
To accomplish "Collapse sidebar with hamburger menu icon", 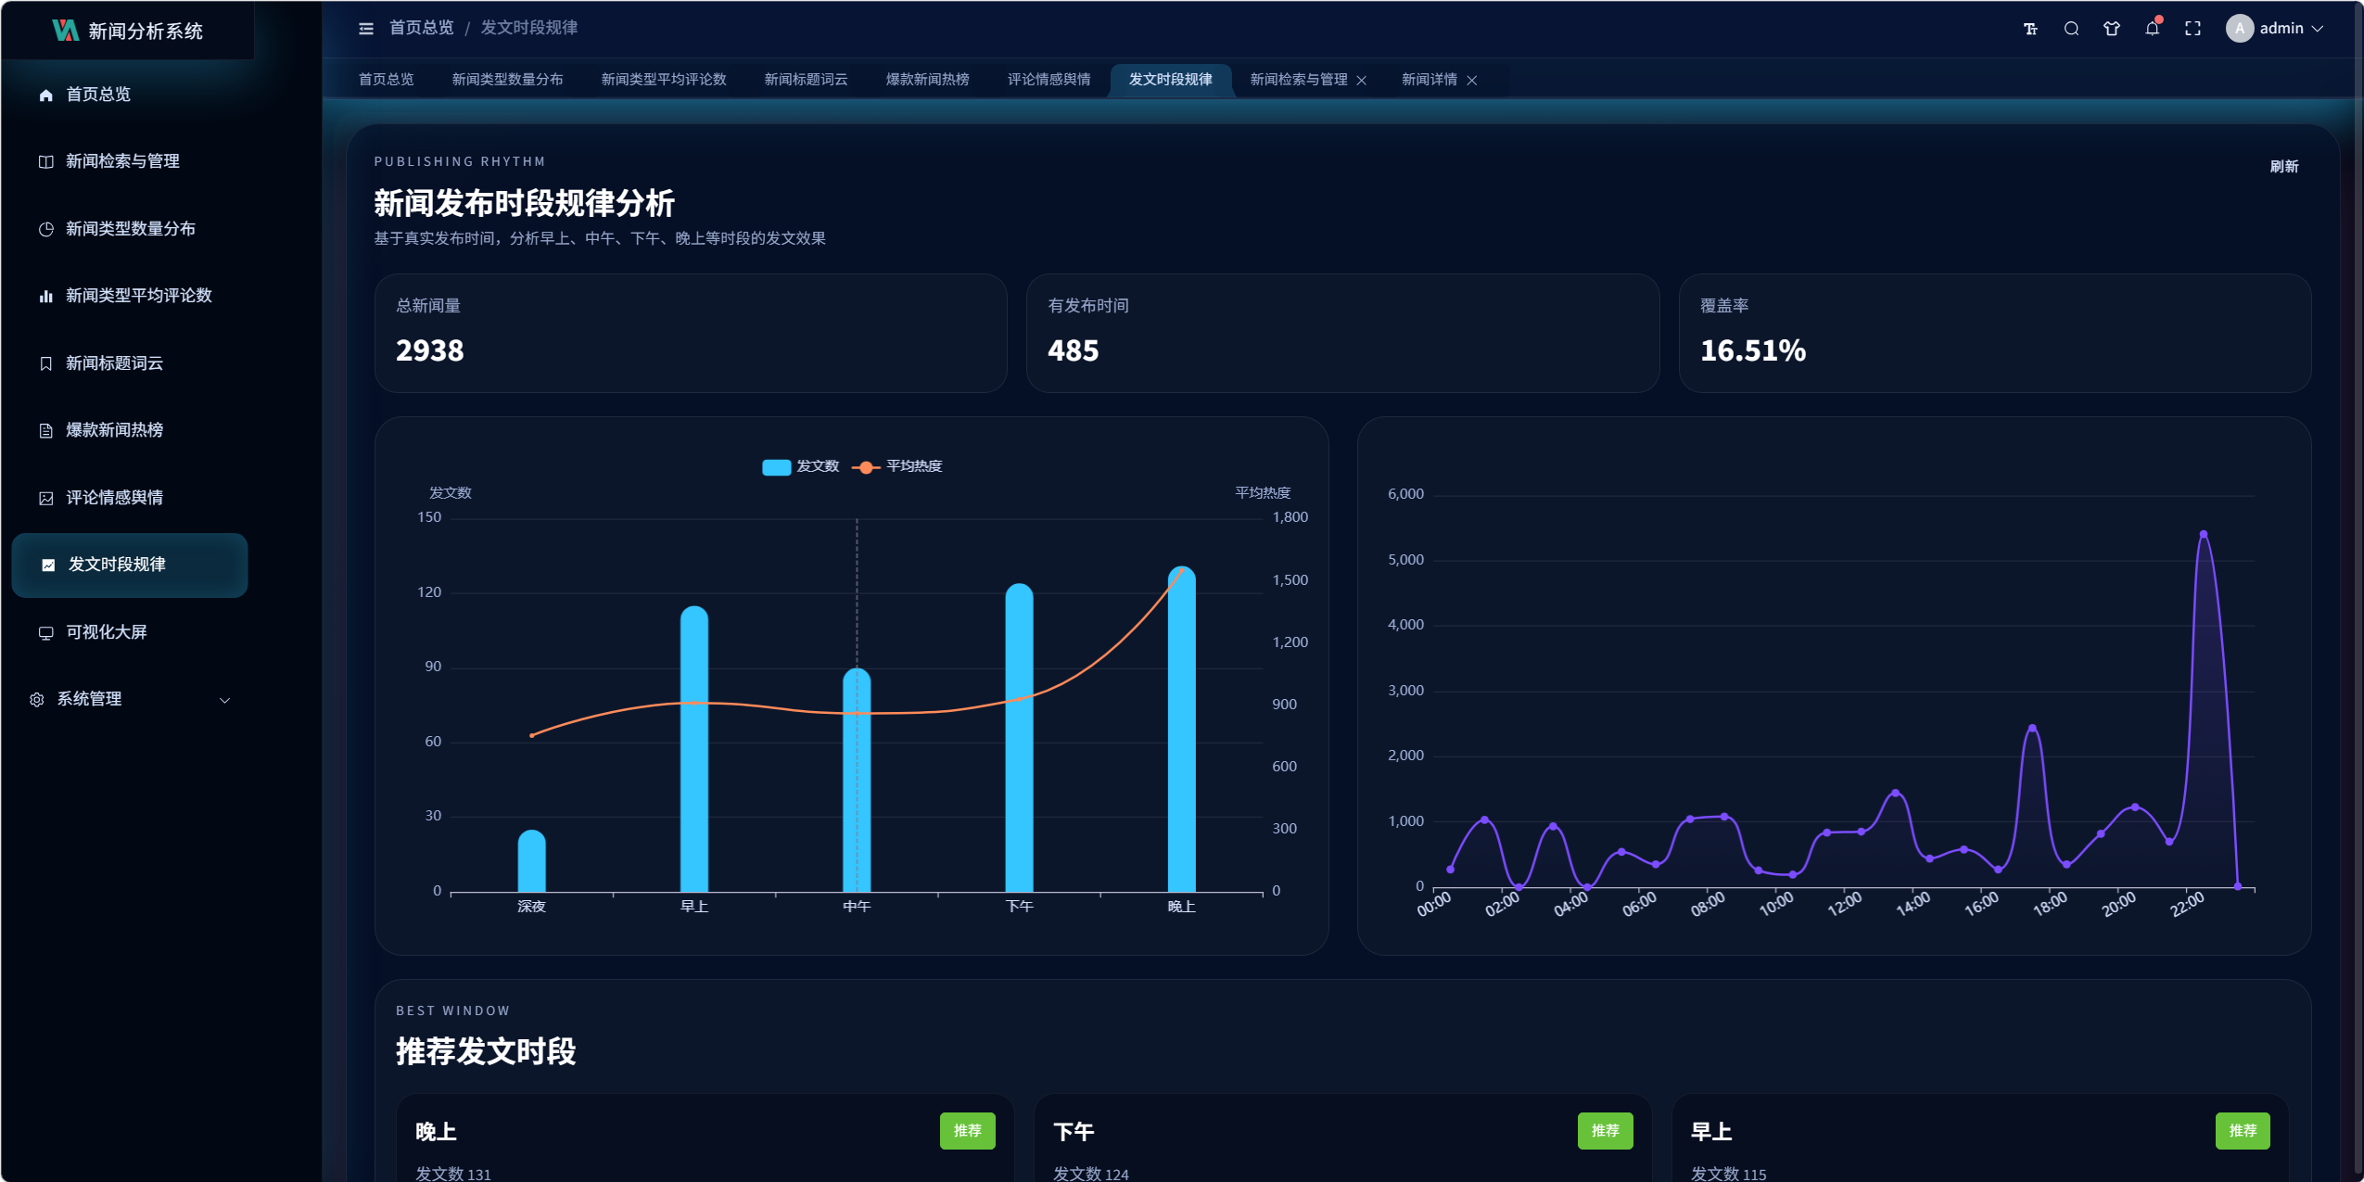I will pyautogui.click(x=366, y=29).
